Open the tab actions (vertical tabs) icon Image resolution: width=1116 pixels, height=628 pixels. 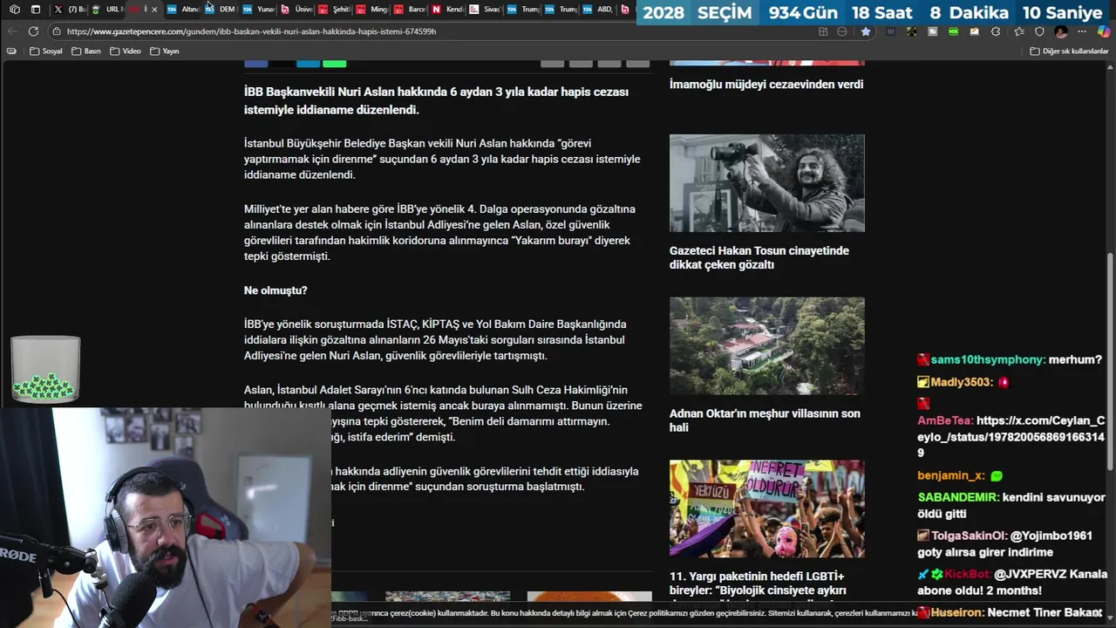click(36, 10)
